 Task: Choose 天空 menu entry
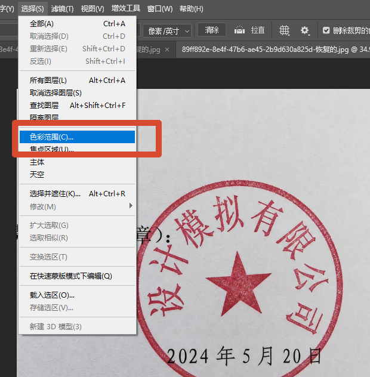77,175
